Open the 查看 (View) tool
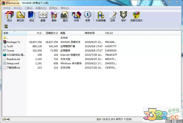Image resolution: width=183 pixels, height=123 pixels. coord(43,16)
